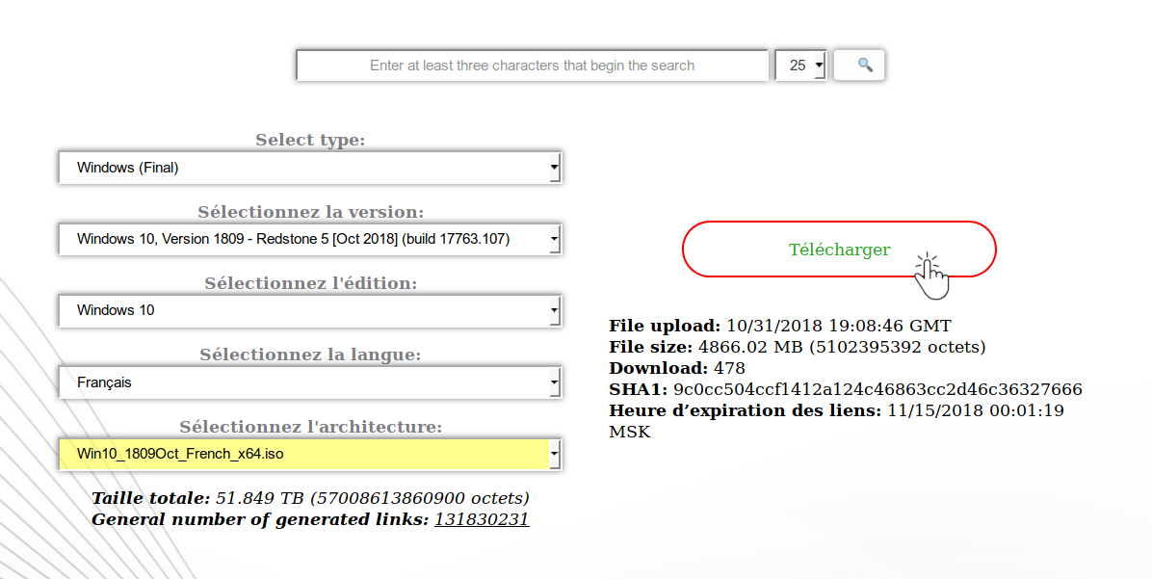
Task: Focus the search text field
Action: pos(532,66)
